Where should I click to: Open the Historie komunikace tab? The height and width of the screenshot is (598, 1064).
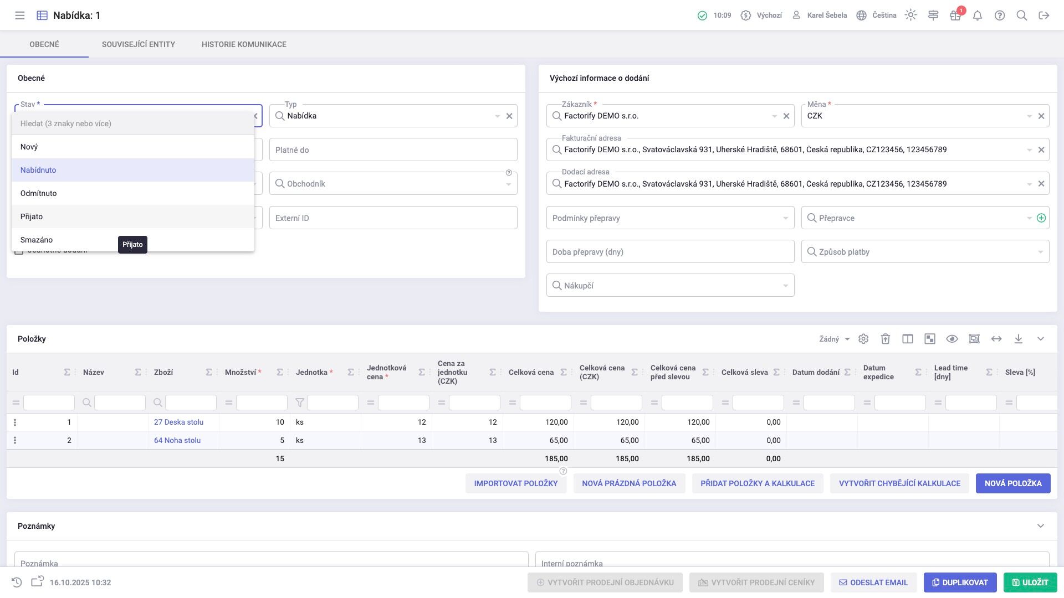point(244,44)
